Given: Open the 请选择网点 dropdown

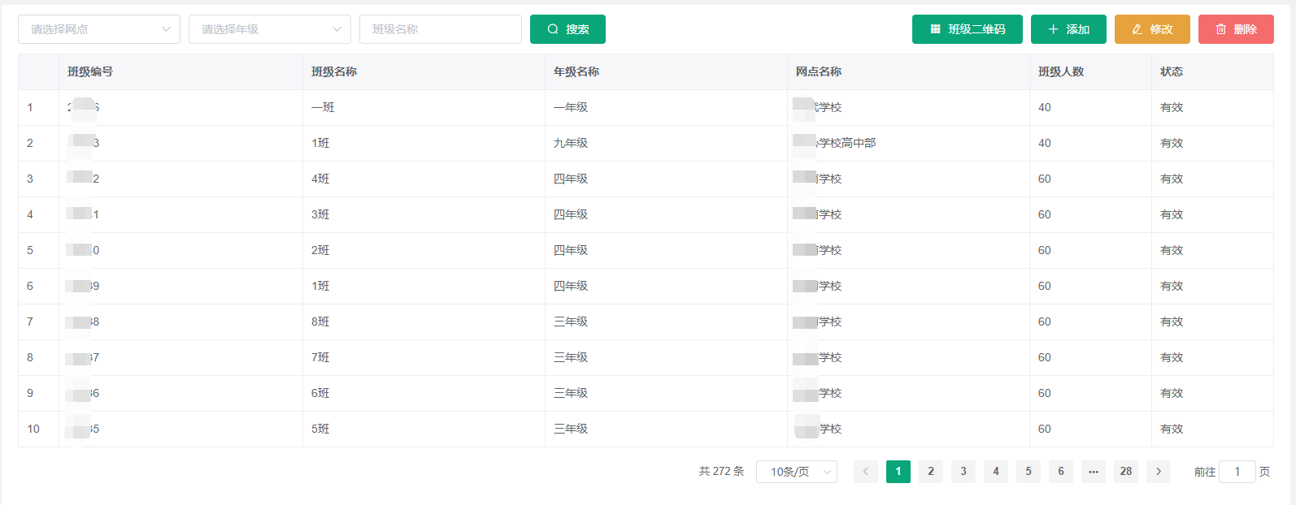Looking at the screenshot, I should tap(99, 29).
